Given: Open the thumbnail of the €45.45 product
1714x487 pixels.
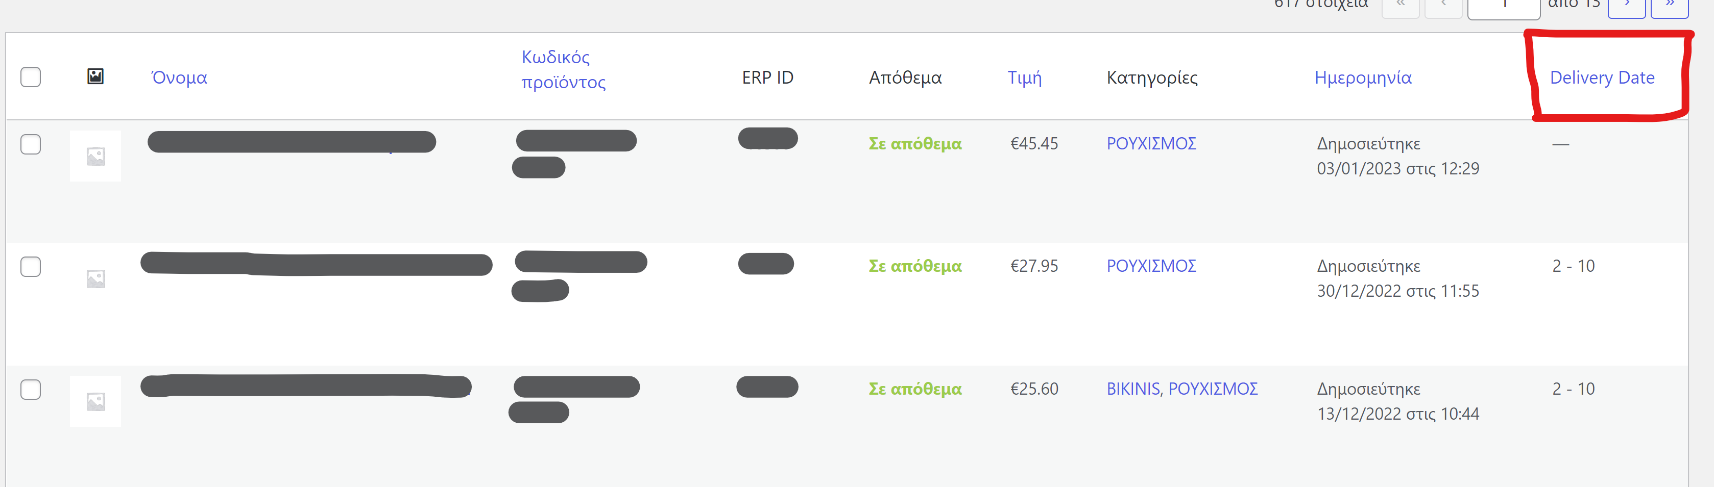Looking at the screenshot, I should (95, 156).
